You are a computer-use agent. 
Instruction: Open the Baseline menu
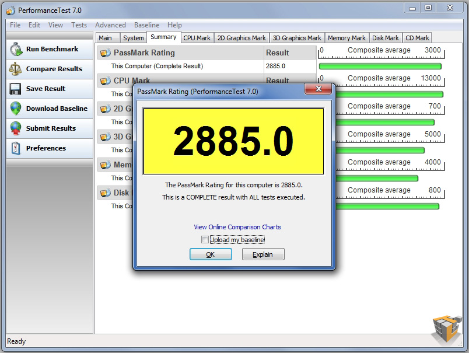tap(146, 25)
